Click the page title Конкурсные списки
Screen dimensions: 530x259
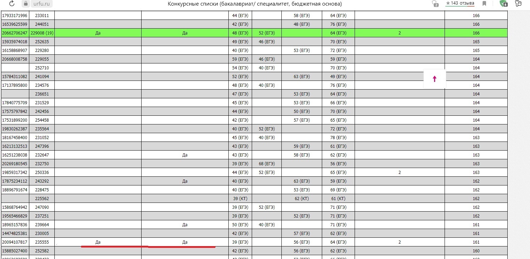click(255, 4)
